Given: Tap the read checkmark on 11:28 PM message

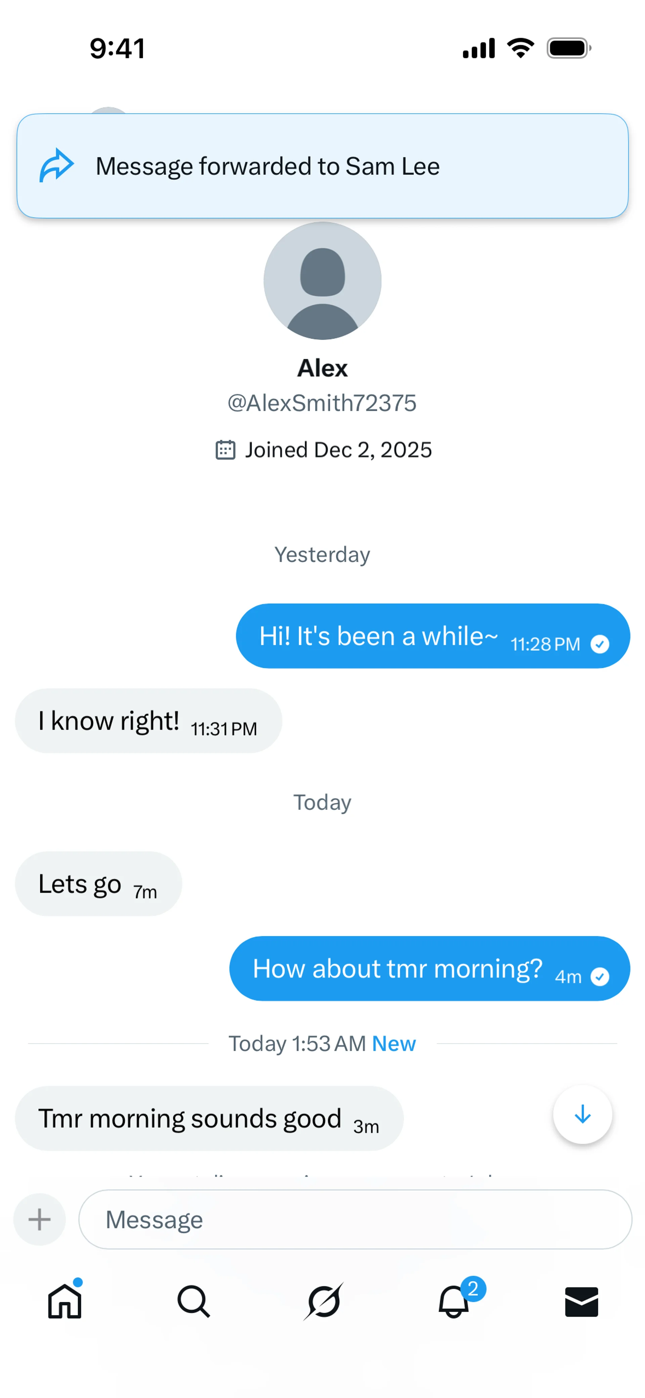Looking at the screenshot, I should click(600, 644).
